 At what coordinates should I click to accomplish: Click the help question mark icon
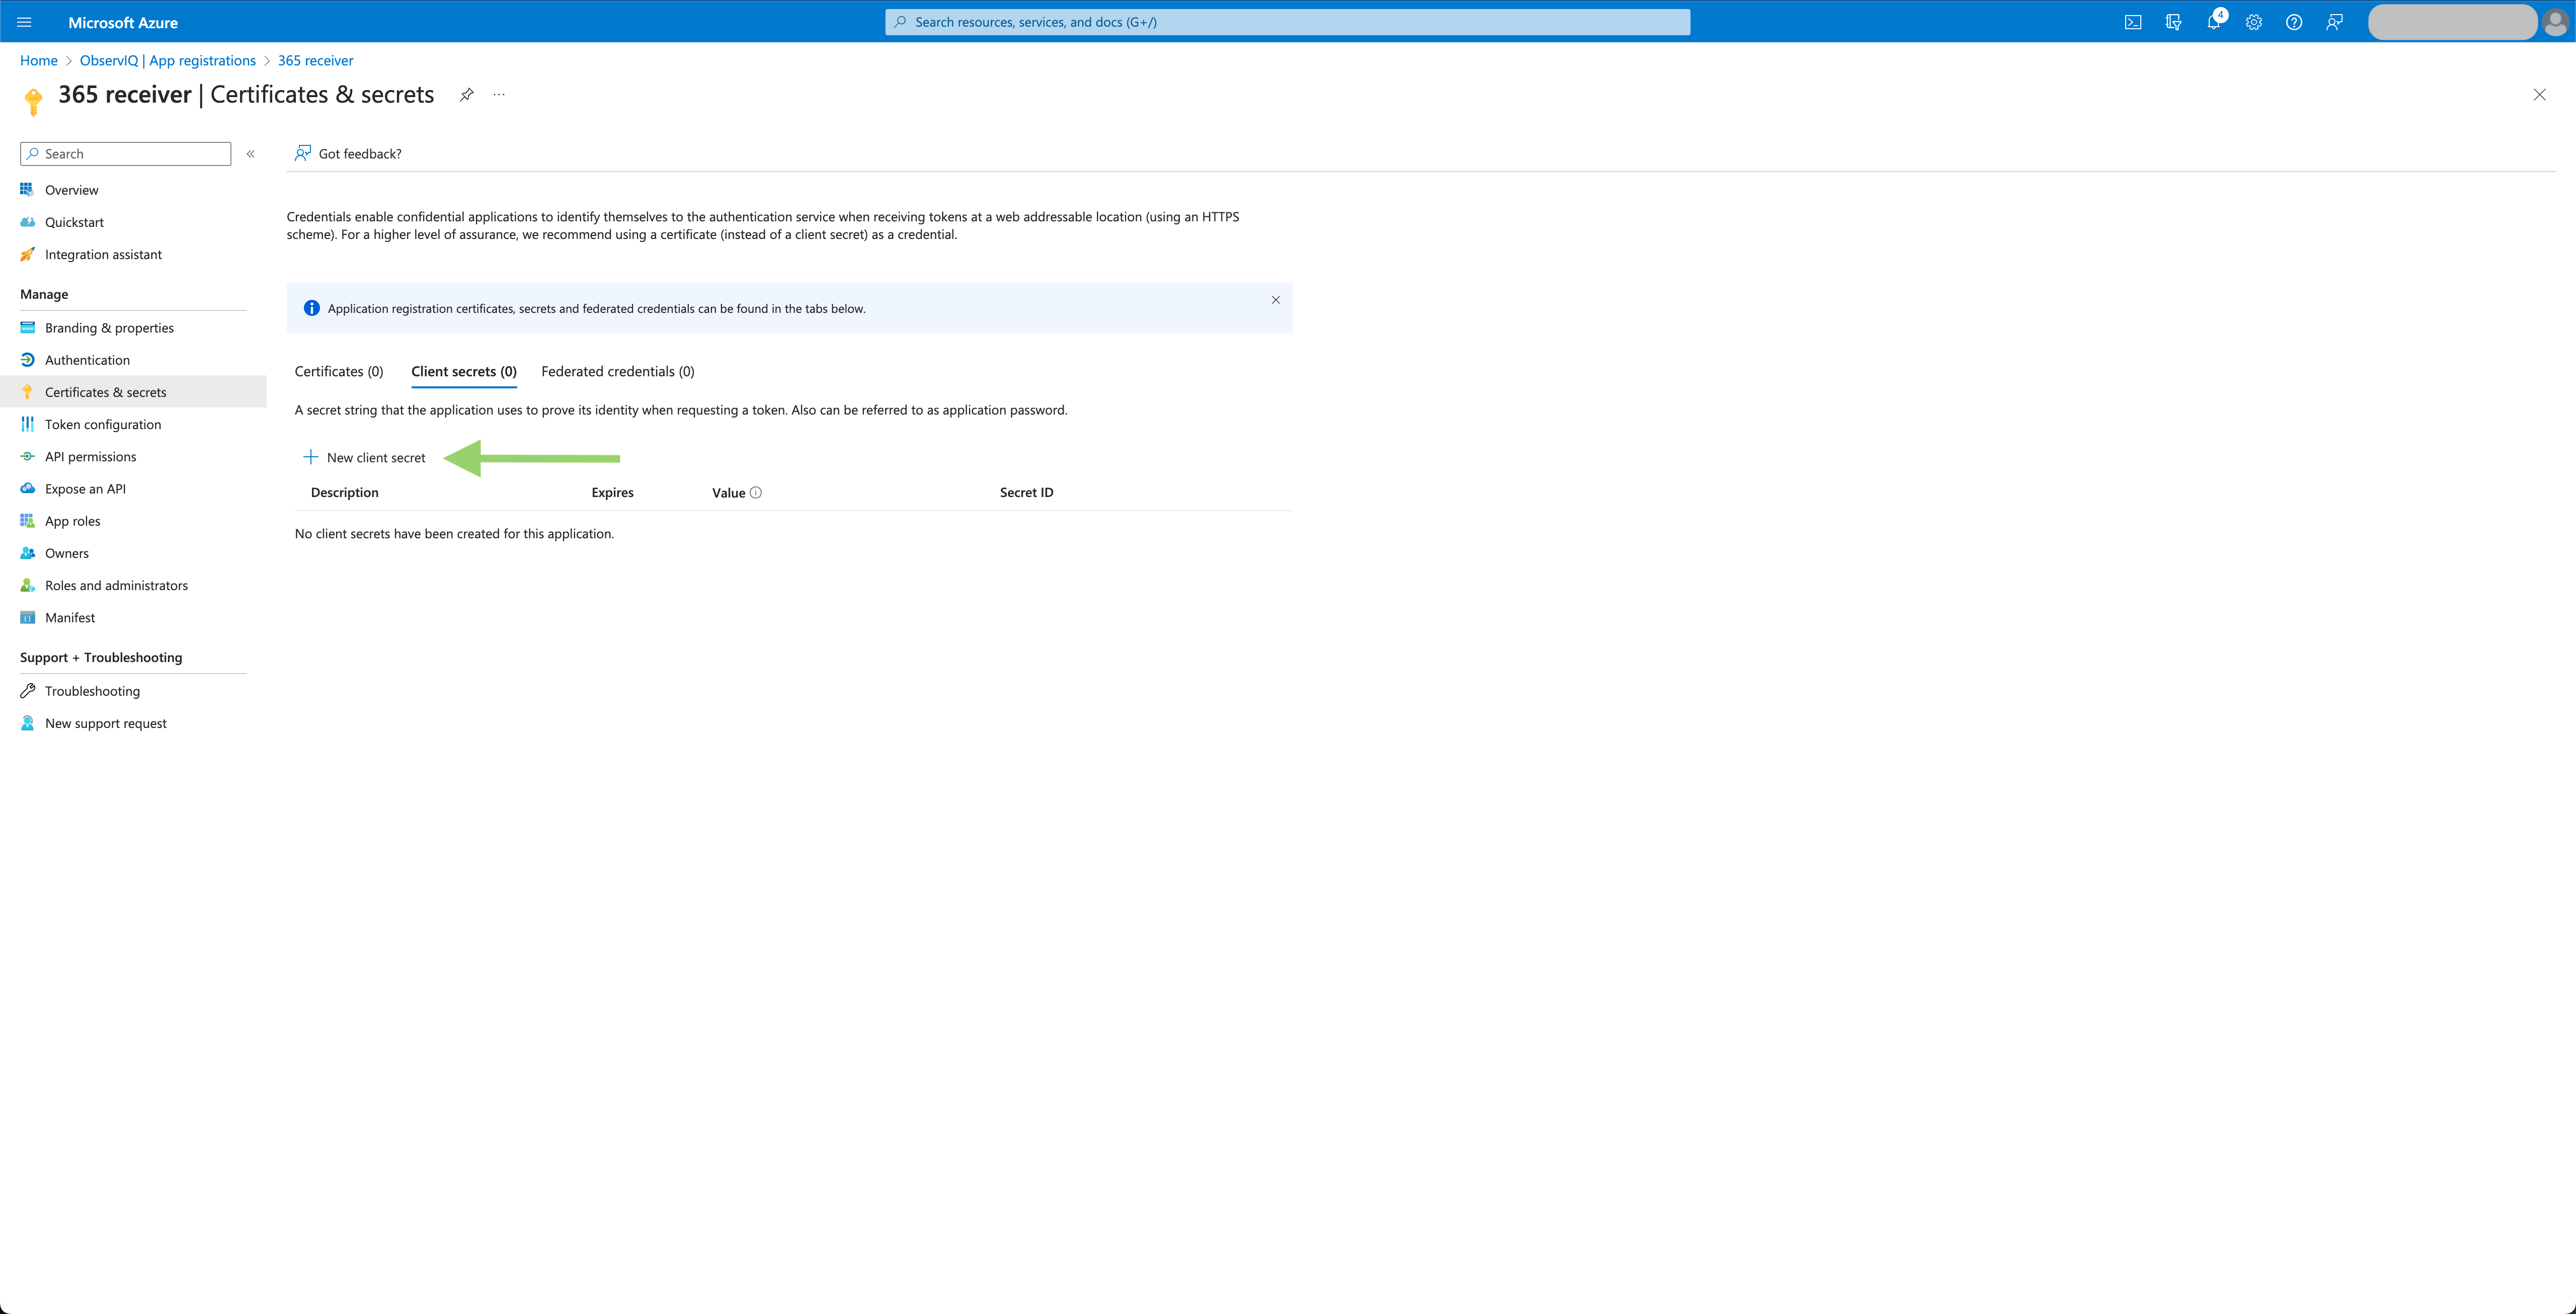[x=2294, y=22]
